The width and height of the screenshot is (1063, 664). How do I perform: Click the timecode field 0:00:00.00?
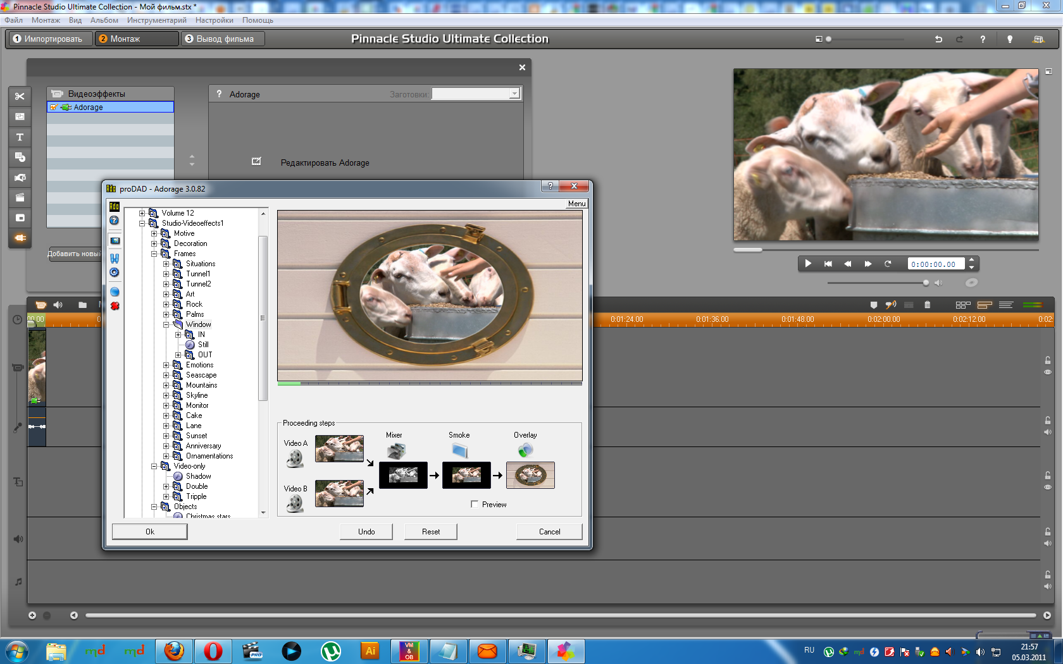936,264
